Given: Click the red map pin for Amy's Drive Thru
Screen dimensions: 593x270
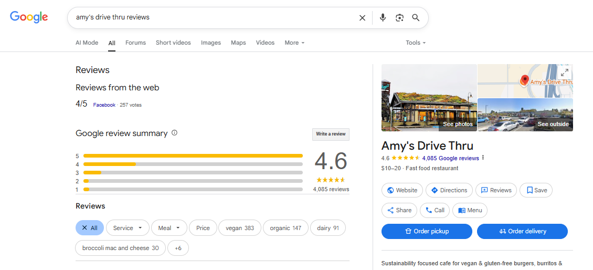Looking at the screenshot, I should tap(525, 80).
